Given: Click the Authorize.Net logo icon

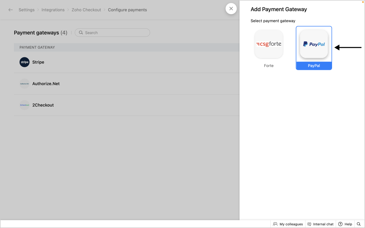Looking at the screenshot, I should point(25,84).
